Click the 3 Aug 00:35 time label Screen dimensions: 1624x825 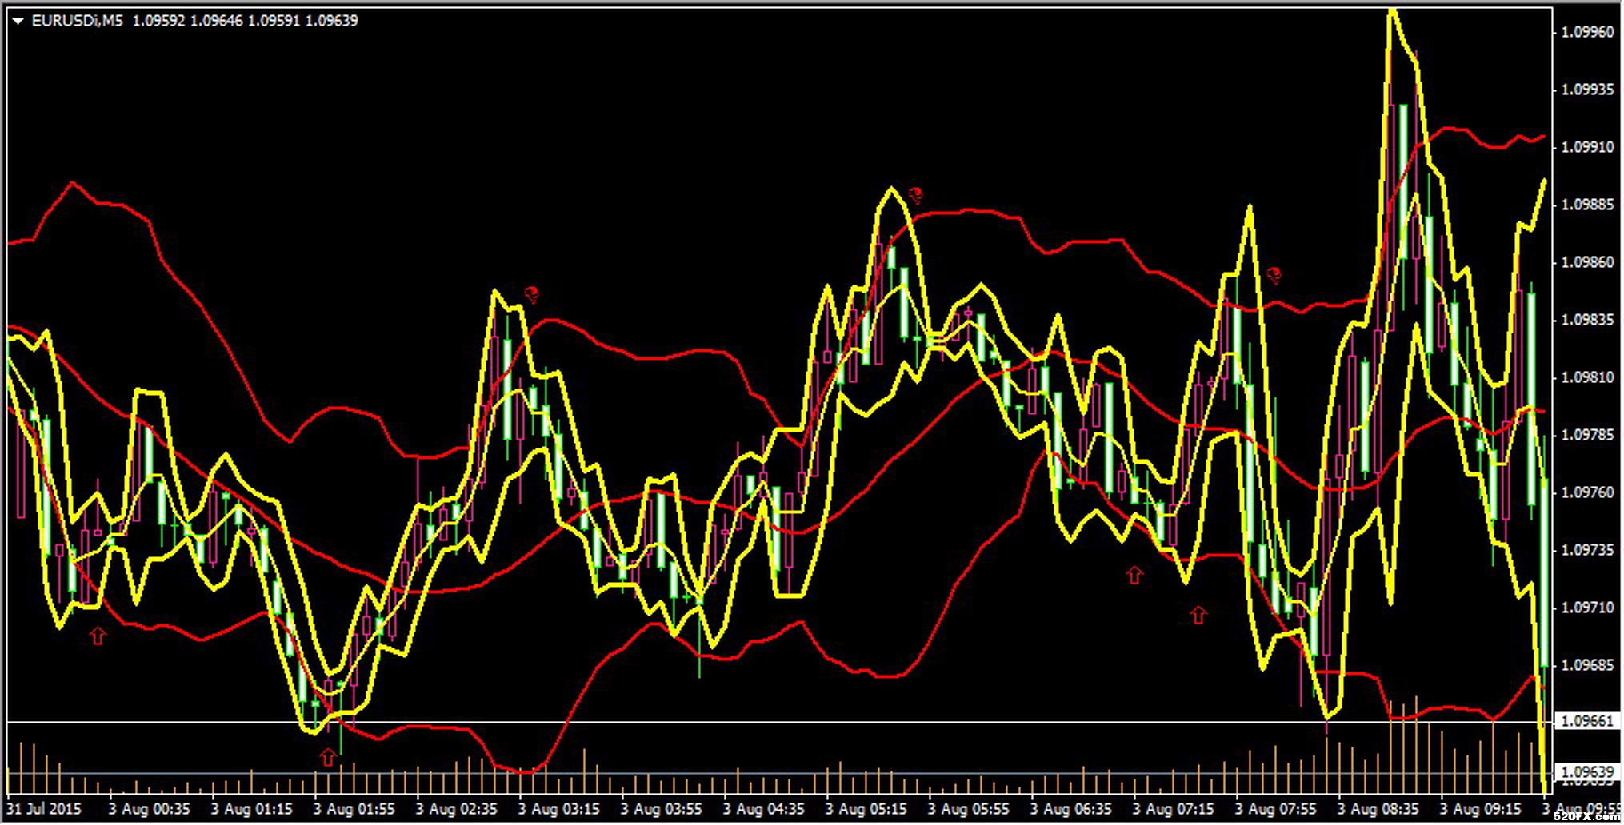[150, 809]
